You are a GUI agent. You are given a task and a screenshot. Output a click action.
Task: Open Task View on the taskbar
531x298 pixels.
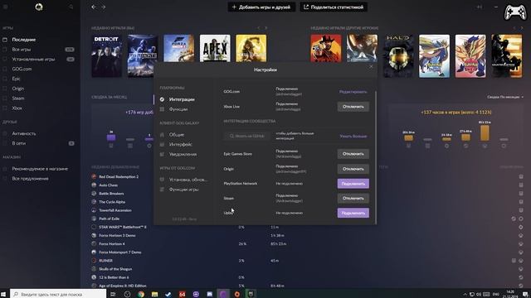113,294
